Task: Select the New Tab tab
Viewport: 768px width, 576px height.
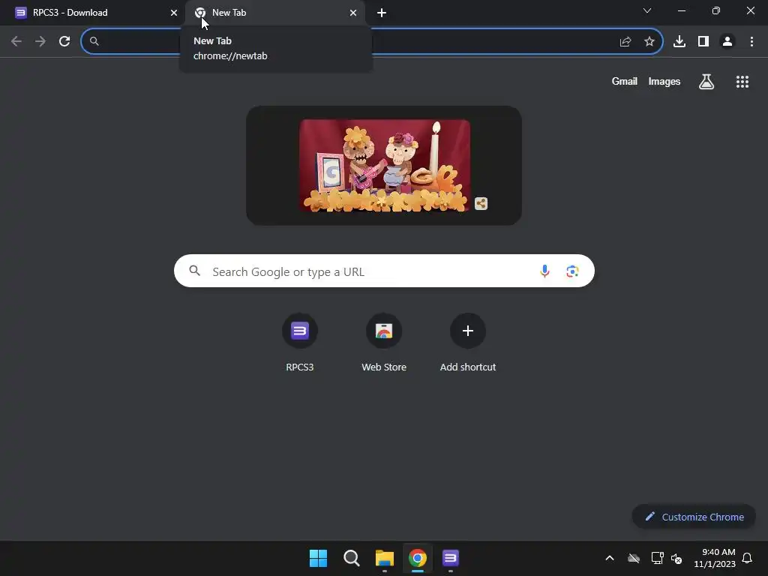Action: 274,13
